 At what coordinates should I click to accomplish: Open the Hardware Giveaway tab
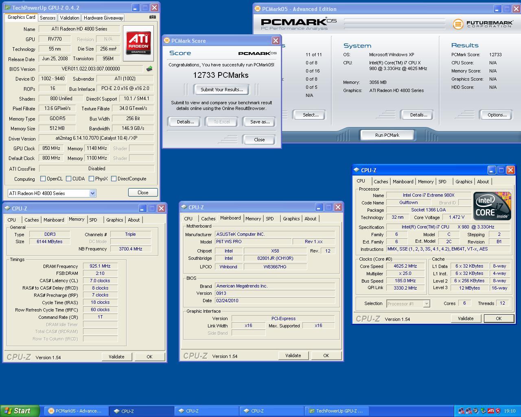pos(103,18)
